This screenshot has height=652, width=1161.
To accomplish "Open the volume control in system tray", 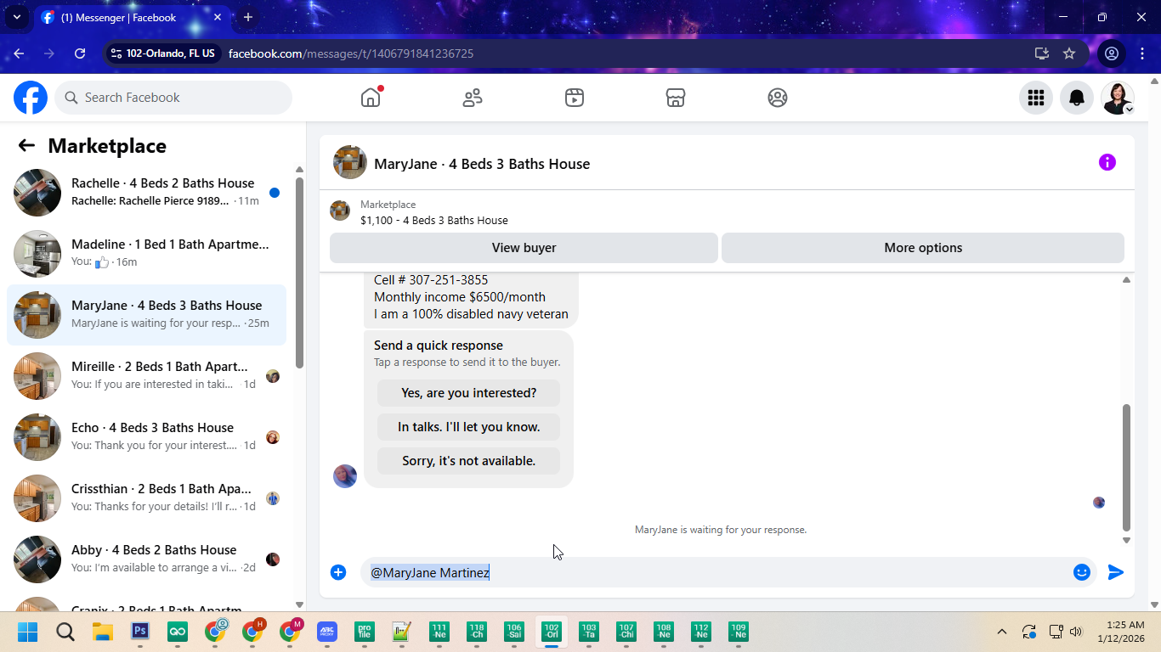I will pos(1076,632).
